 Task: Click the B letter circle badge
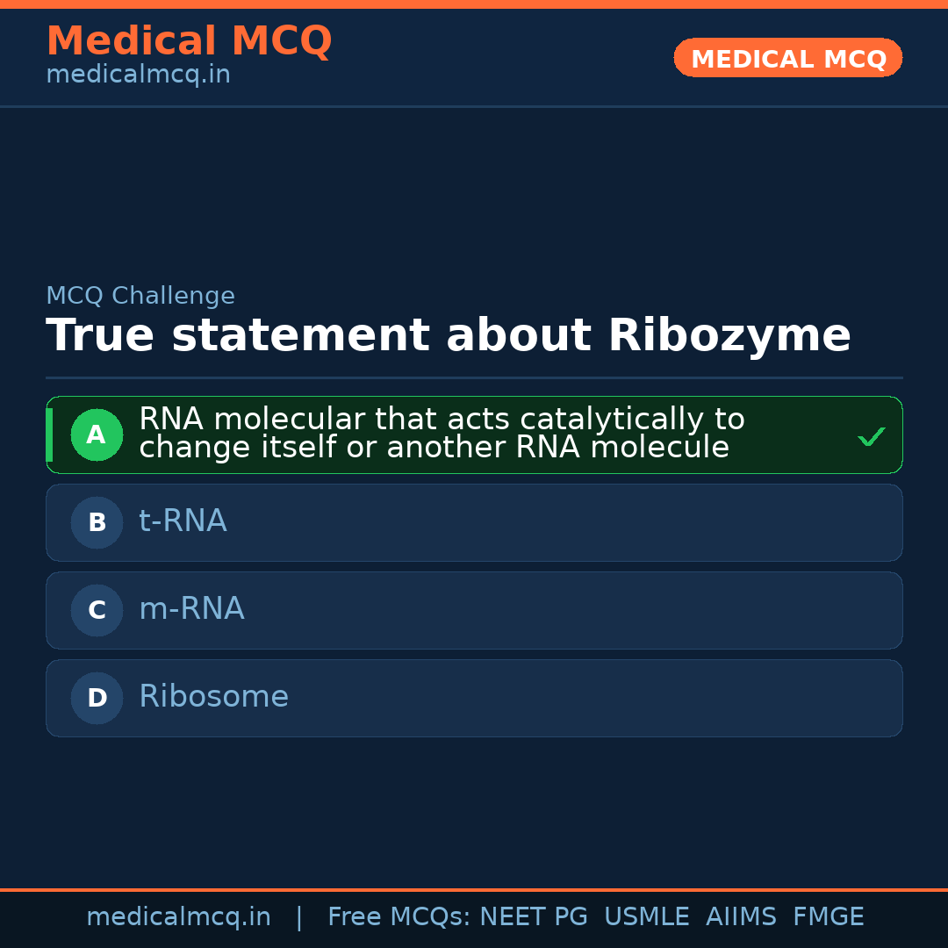point(97,522)
